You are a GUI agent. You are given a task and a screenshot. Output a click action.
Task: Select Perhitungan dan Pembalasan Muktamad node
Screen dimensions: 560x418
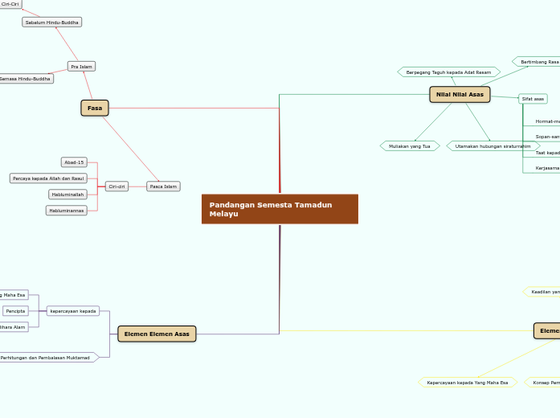pos(45,357)
